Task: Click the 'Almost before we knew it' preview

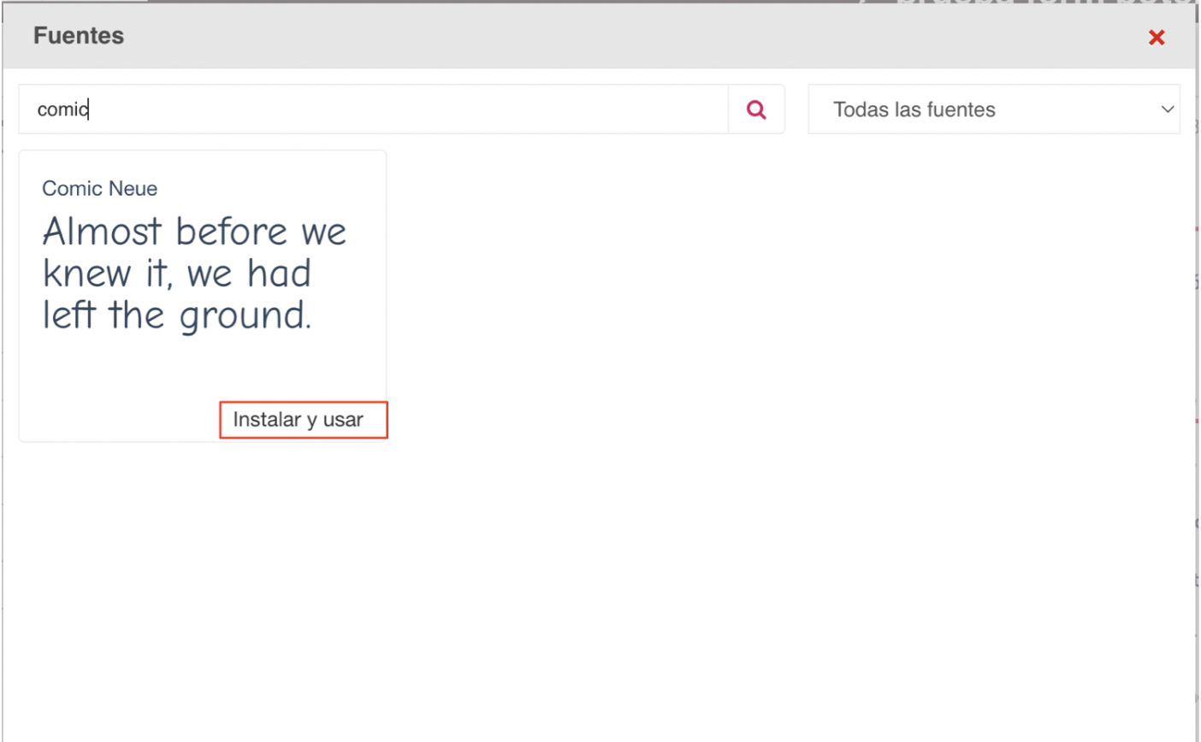Action: (194, 273)
